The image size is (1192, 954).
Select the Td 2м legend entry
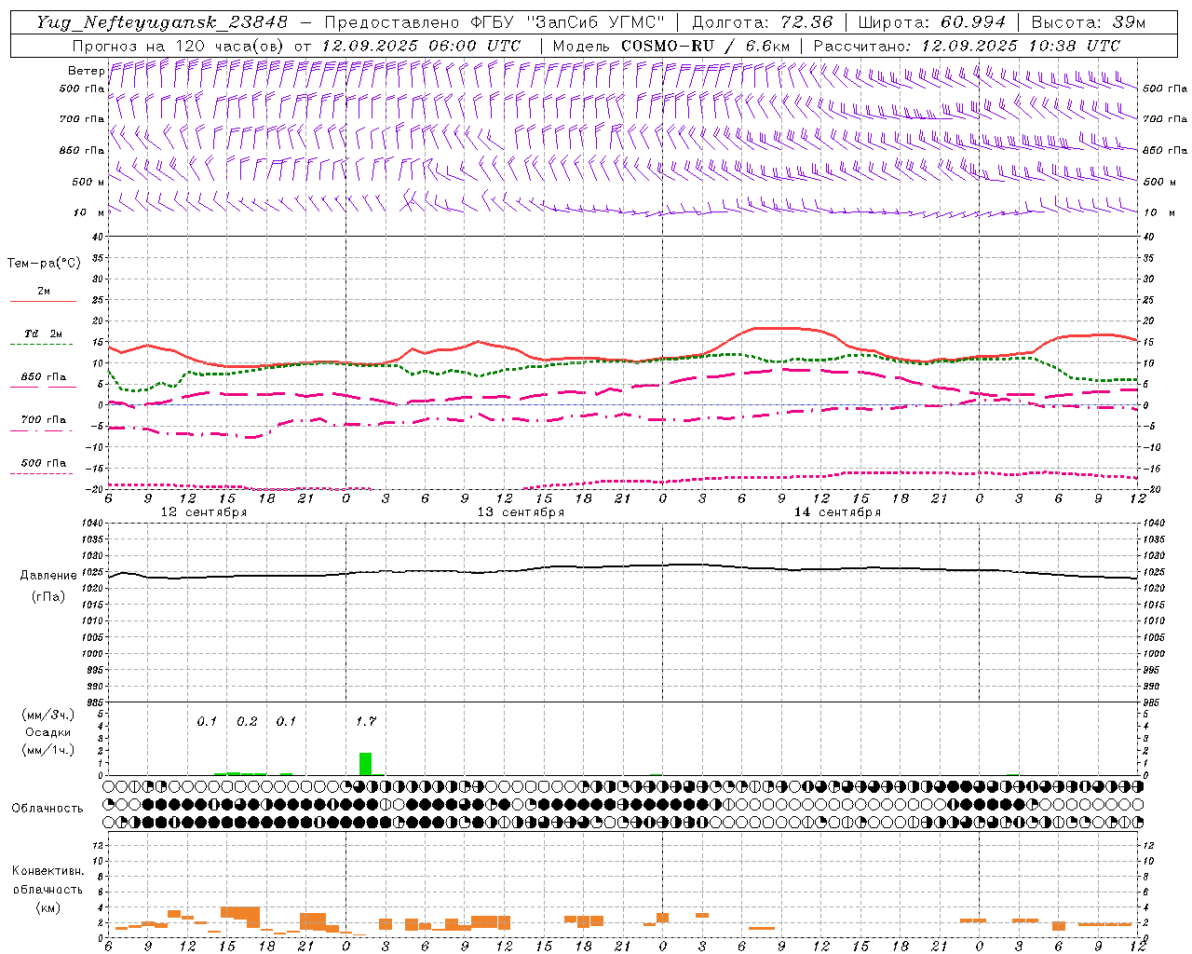pos(44,334)
